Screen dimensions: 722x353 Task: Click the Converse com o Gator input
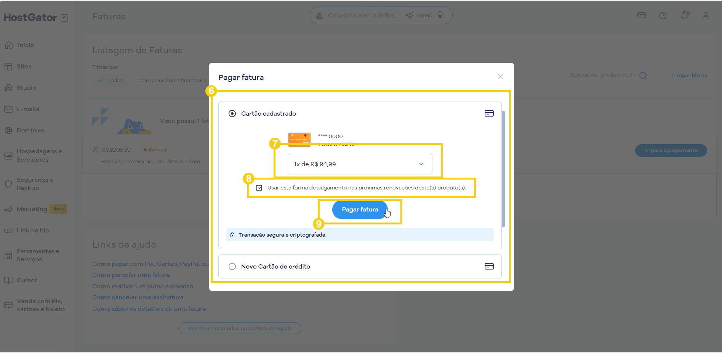[x=362, y=16]
